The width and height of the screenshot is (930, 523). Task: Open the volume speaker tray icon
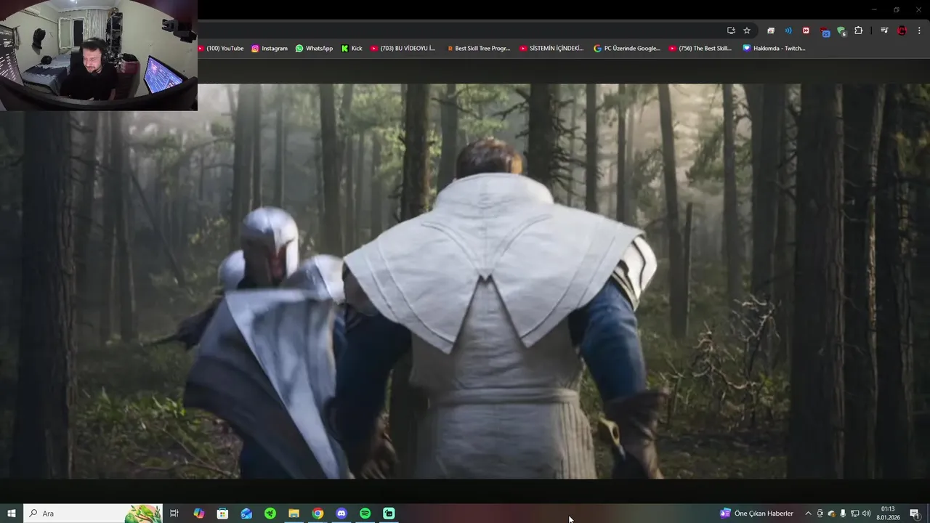866,514
